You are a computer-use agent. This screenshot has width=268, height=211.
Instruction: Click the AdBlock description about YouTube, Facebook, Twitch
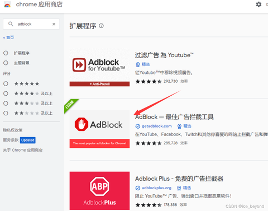pyautogui.click(x=202, y=134)
